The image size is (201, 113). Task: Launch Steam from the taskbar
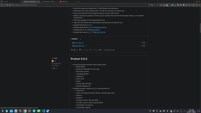[47, 111]
